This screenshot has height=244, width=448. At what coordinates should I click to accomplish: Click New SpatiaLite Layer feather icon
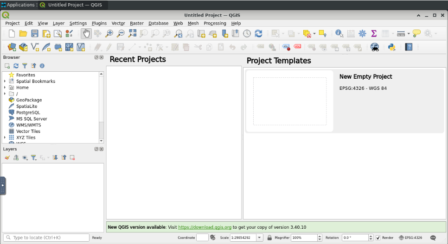[46, 47]
